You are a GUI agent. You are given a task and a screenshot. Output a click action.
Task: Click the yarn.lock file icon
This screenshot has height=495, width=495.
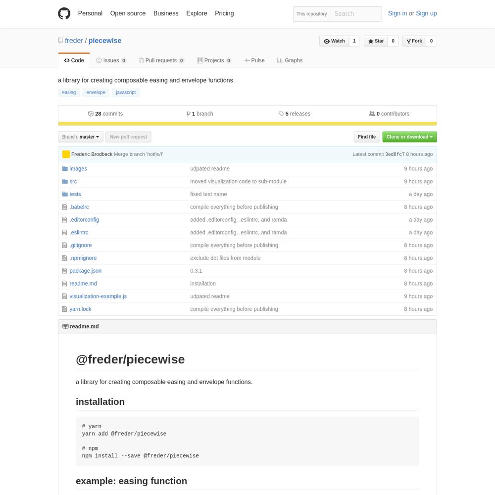coord(65,309)
